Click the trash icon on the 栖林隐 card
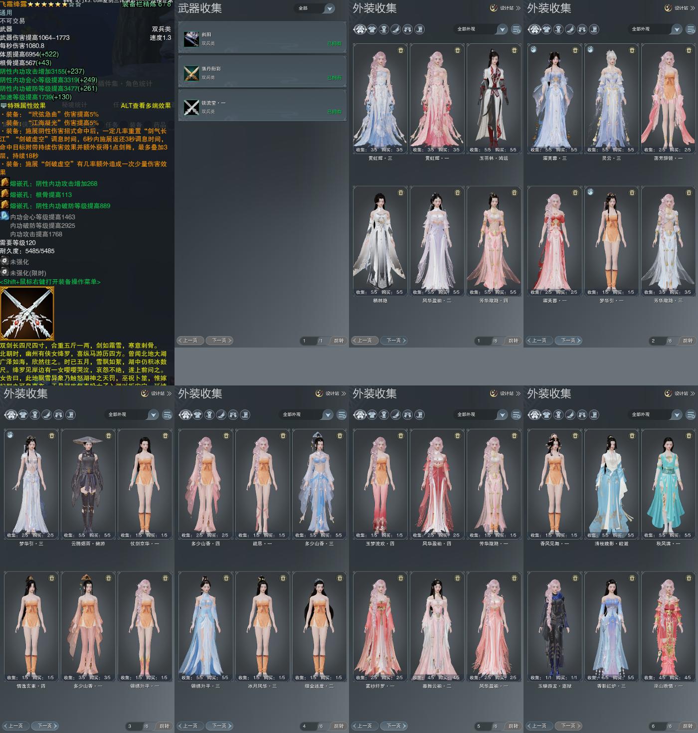The height and width of the screenshot is (733, 698). point(400,193)
